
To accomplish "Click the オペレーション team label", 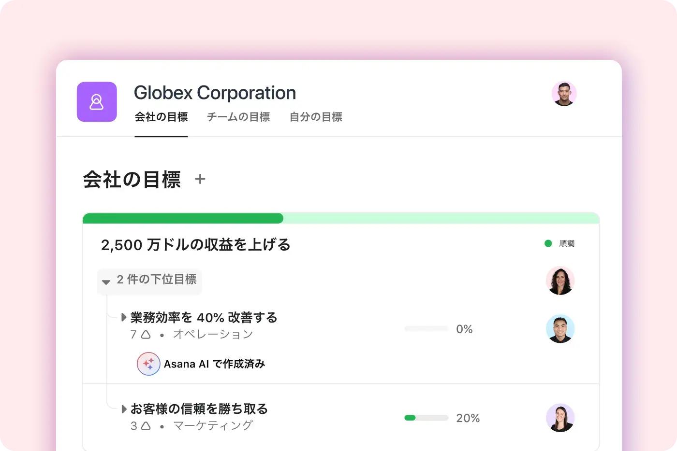I will [x=213, y=334].
